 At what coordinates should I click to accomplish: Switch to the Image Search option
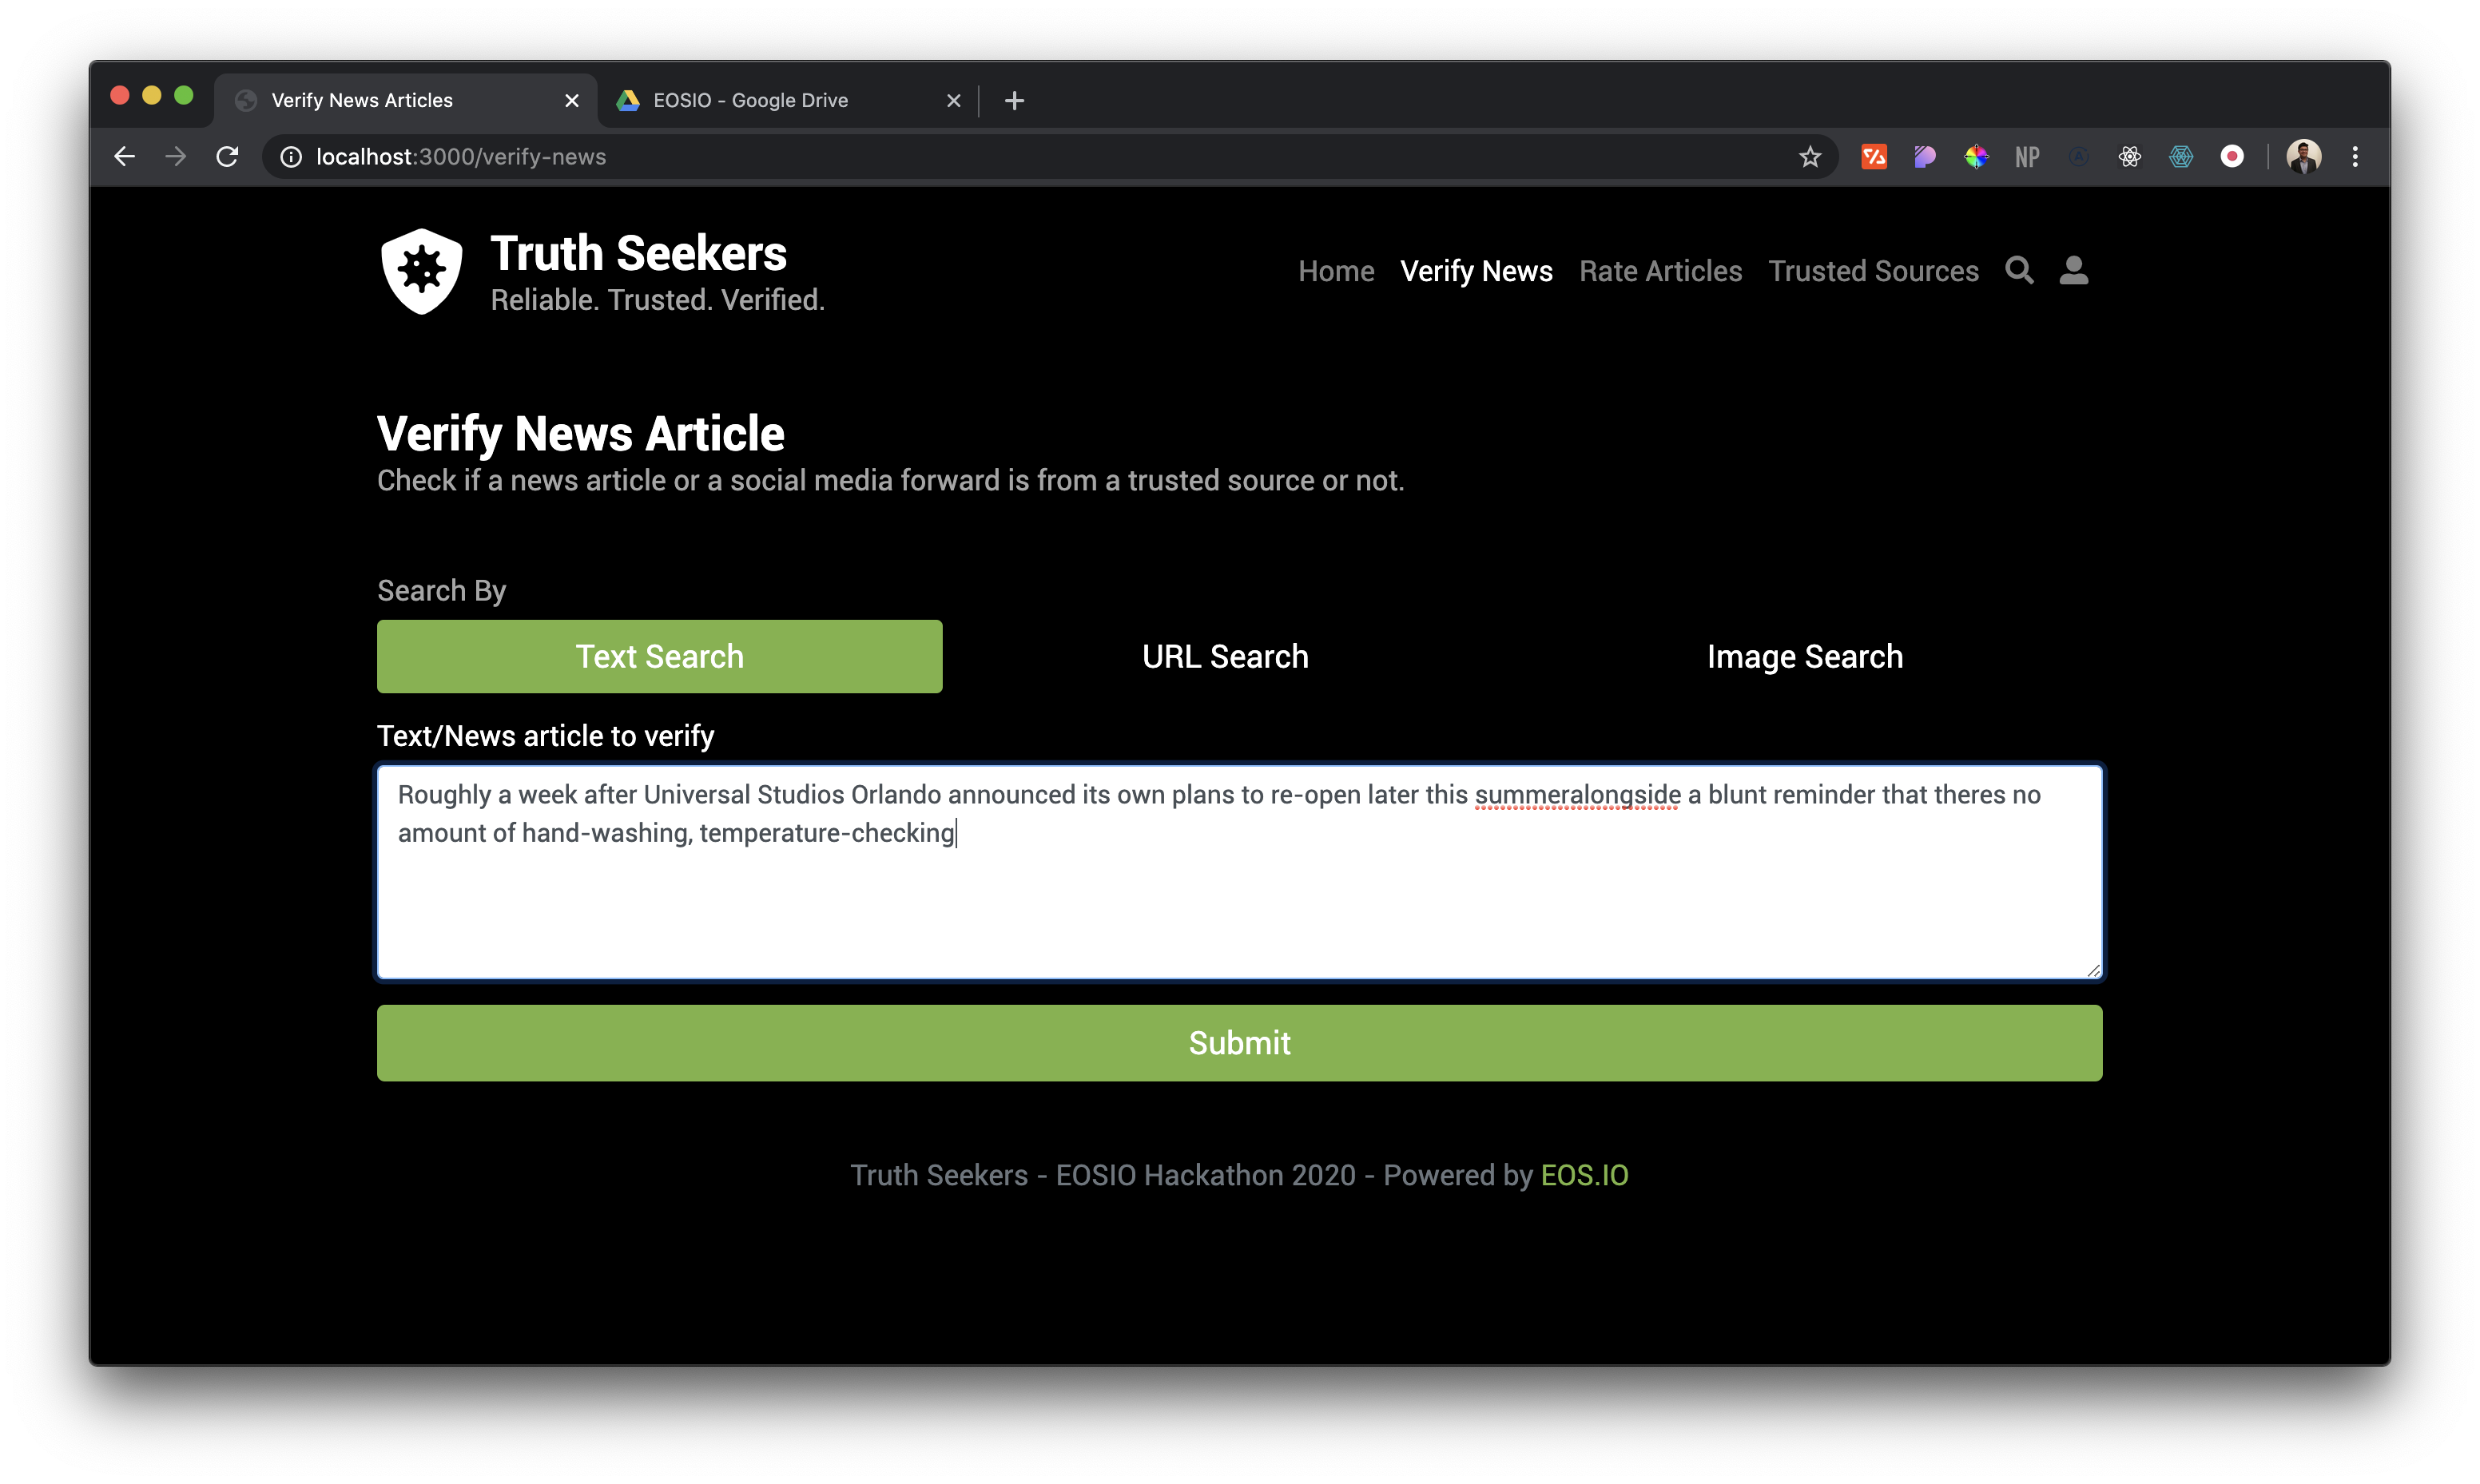[1804, 657]
